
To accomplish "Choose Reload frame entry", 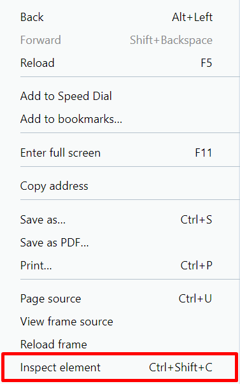I will [x=120, y=345].
